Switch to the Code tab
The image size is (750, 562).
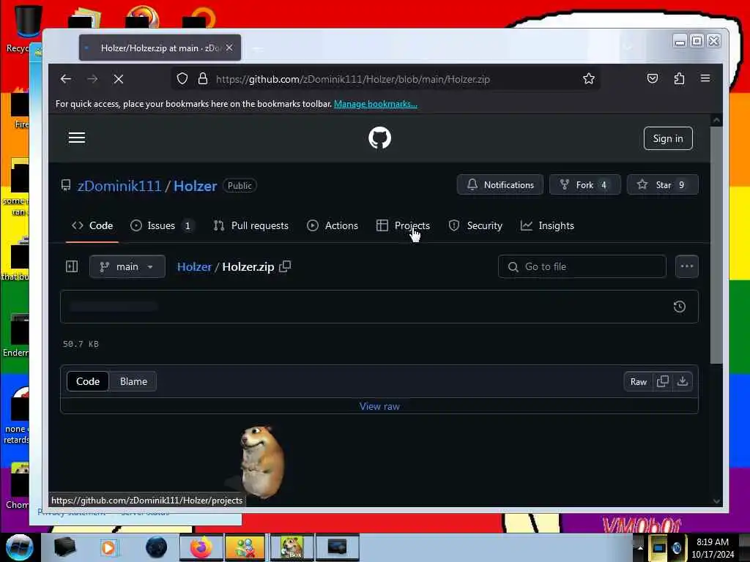(92, 225)
